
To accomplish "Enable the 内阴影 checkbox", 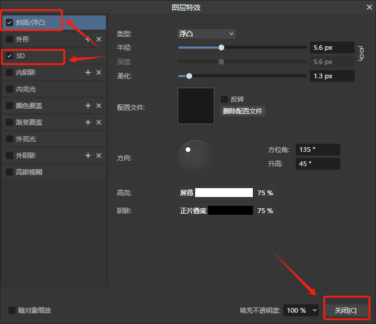I will (10, 72).
